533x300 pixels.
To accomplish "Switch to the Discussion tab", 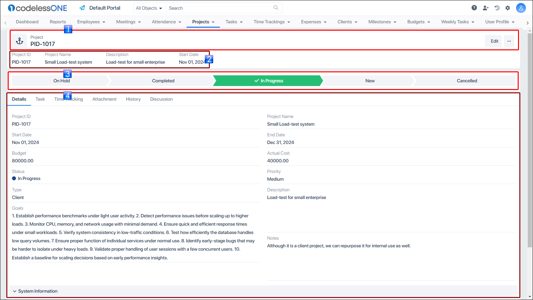I will pos(162,99).
